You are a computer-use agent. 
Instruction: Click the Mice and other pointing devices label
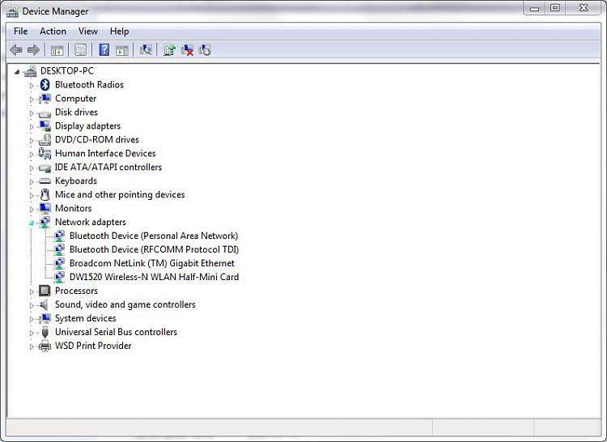[120, 194]
